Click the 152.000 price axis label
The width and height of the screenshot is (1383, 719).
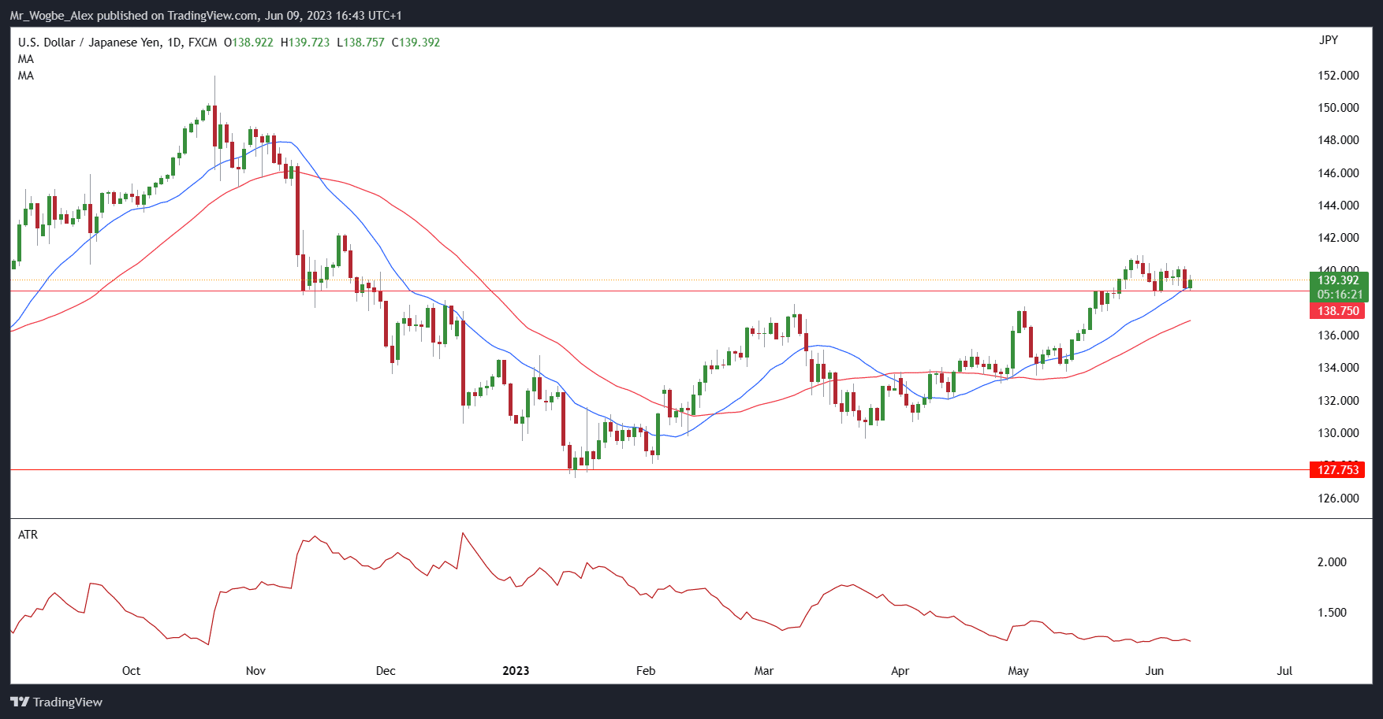[x=1339, y=76]
